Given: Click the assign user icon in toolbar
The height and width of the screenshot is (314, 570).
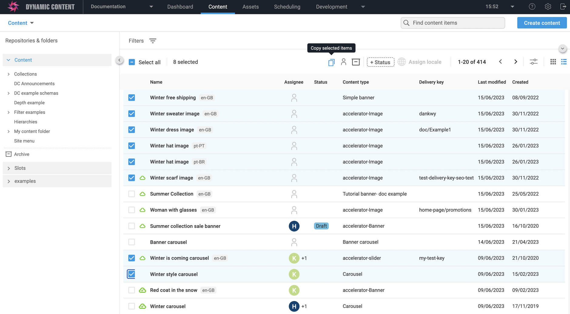Looking at the screenshot, I should pos(344,62).
